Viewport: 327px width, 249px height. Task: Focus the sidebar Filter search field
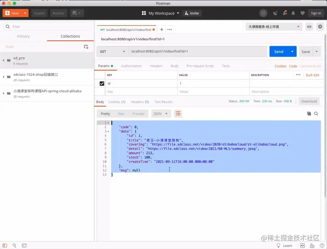point(47,27)
